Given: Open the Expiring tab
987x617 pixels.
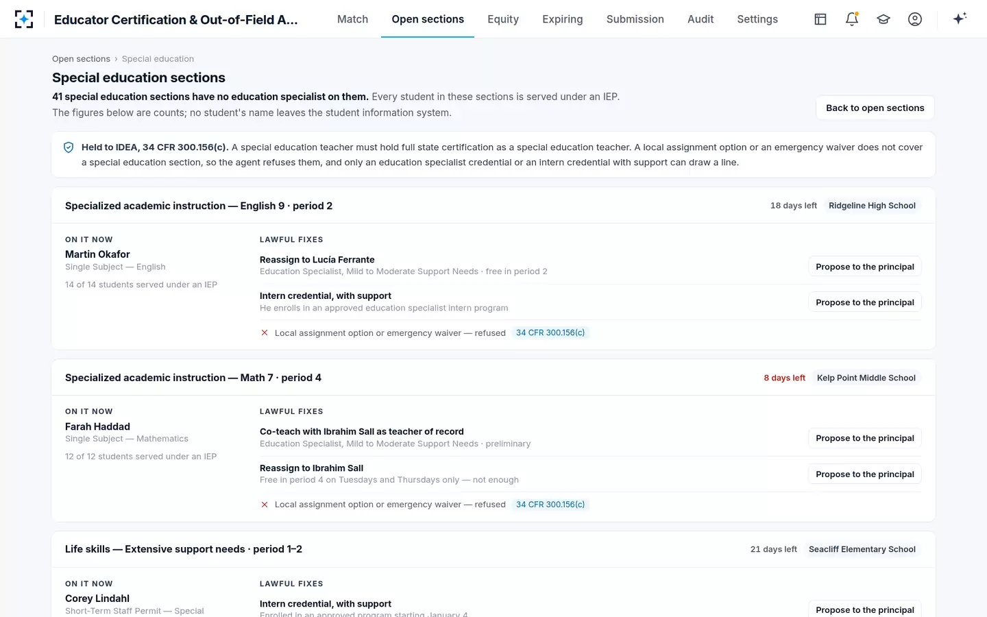Looking at the screenshot, I should [x=563, y=19].
